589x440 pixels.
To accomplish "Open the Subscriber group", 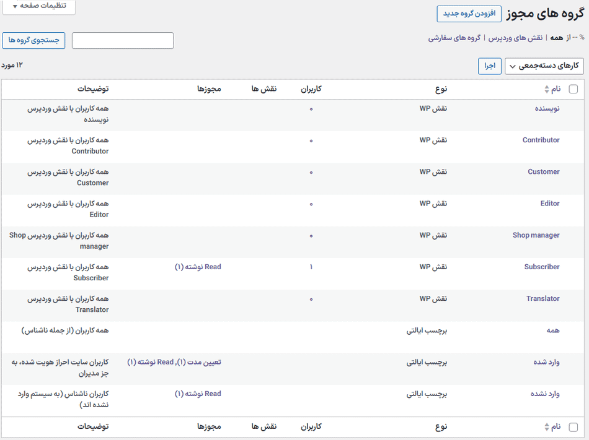I will (x=542, y=267).
